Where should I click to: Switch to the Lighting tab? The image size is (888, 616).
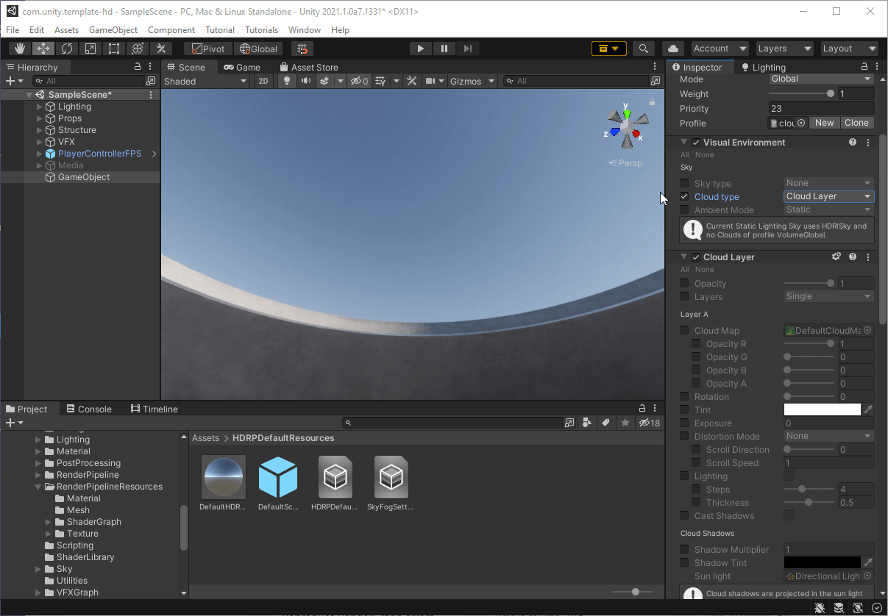[763, 67]
